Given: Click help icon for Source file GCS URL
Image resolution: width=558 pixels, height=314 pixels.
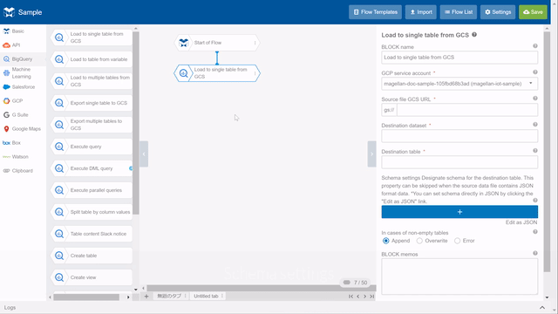Looking at the screenshot, I should click(534, 99).
